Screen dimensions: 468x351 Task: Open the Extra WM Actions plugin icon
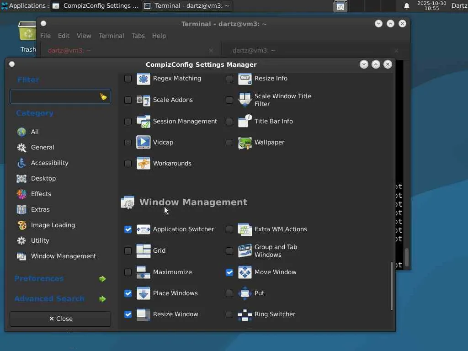(x=245, y=229)
